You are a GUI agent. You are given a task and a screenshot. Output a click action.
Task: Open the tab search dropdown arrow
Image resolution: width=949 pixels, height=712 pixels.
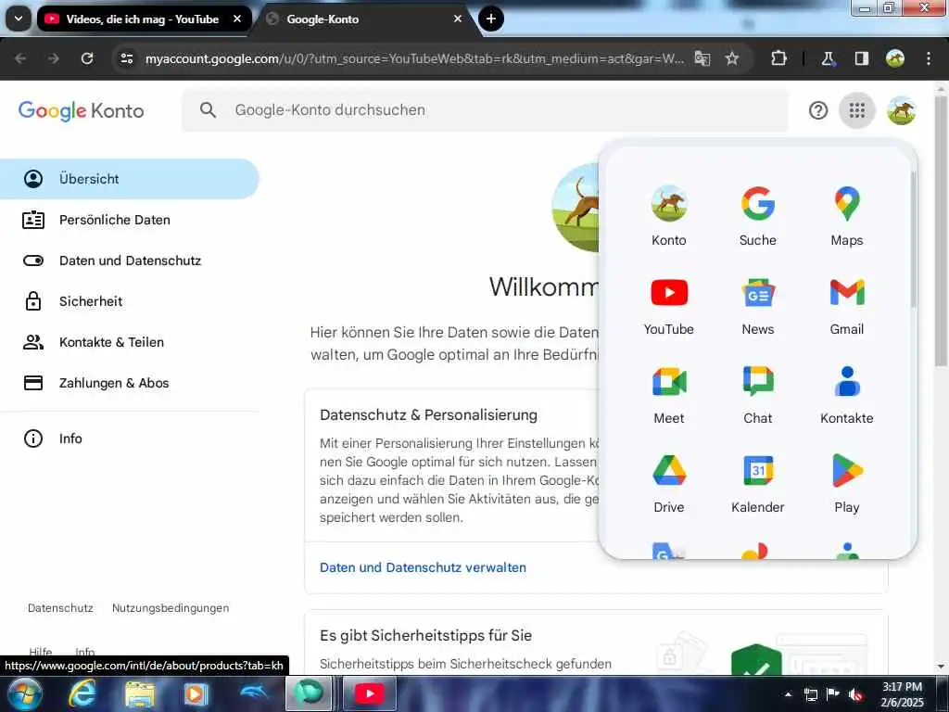click(x=19, y=19)
